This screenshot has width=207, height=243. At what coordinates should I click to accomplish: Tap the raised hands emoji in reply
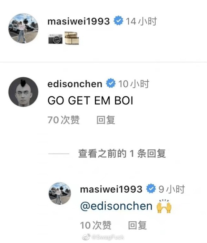(164, 206)
